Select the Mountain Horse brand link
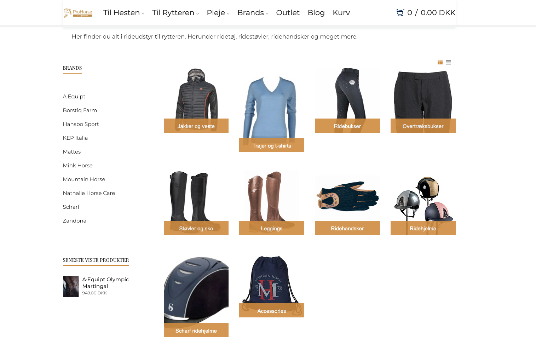Screen dimensions: 536x345 [x=84, y=179]
